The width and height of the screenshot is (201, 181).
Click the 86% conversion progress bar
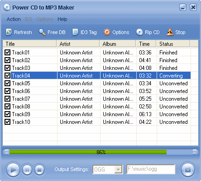point(100,152)
